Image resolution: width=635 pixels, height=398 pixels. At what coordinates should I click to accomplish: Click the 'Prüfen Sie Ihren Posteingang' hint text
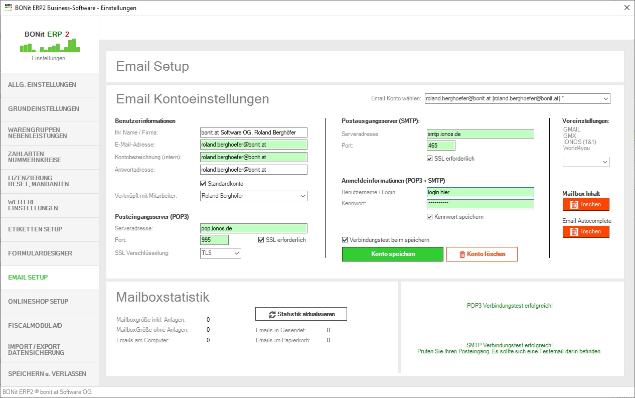510,351
